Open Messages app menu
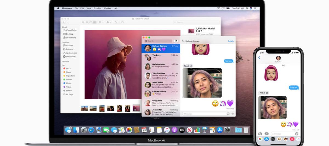The width and height of the screenshot is (329, 146). point(67,8)
